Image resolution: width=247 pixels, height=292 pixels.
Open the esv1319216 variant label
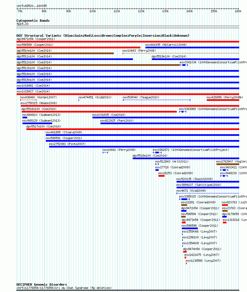coord(235,220)
